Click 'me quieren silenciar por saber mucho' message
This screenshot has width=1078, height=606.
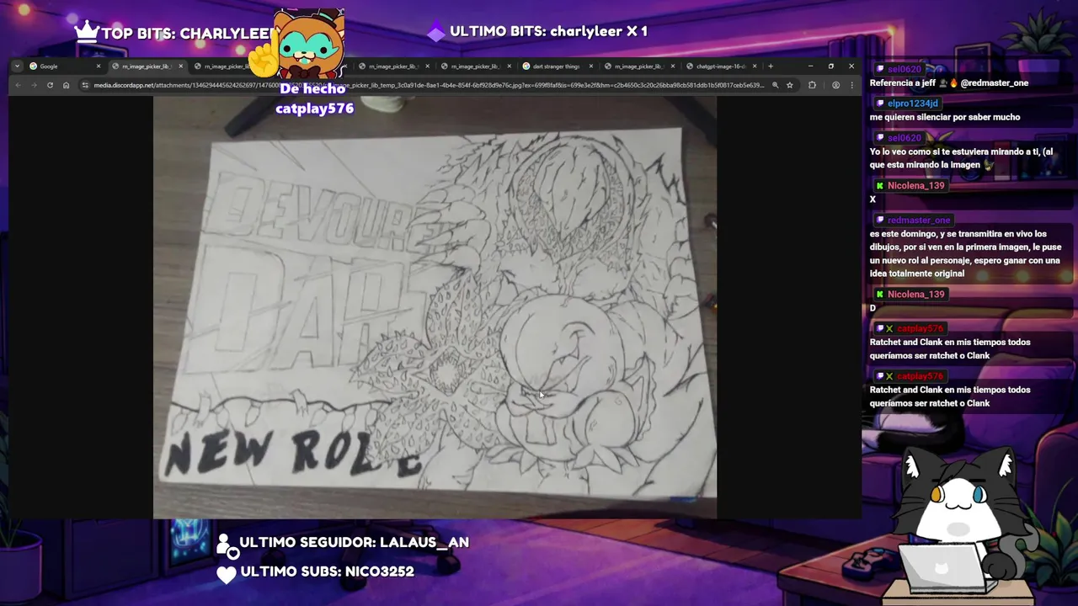[945, 117]
